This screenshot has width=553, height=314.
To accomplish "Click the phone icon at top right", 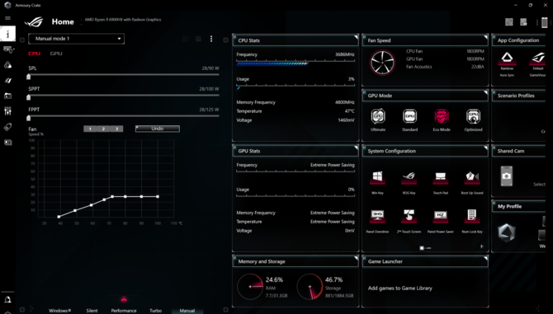I will point(544,22).
